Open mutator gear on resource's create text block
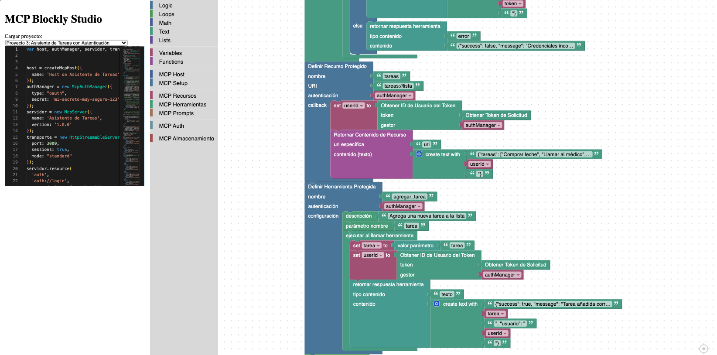Image resolution: width=717 pixels, height=355 pixels. coord(419,154)
